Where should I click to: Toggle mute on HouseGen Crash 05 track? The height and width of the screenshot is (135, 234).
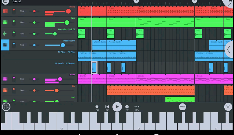(14, 34)
